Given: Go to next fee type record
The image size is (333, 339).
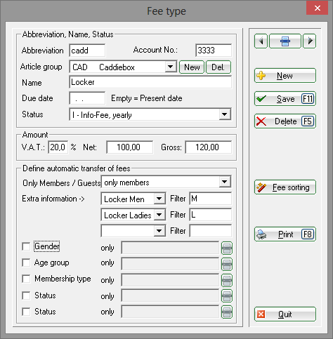Looking at the screenshot, I should click(x=310, y=41).
